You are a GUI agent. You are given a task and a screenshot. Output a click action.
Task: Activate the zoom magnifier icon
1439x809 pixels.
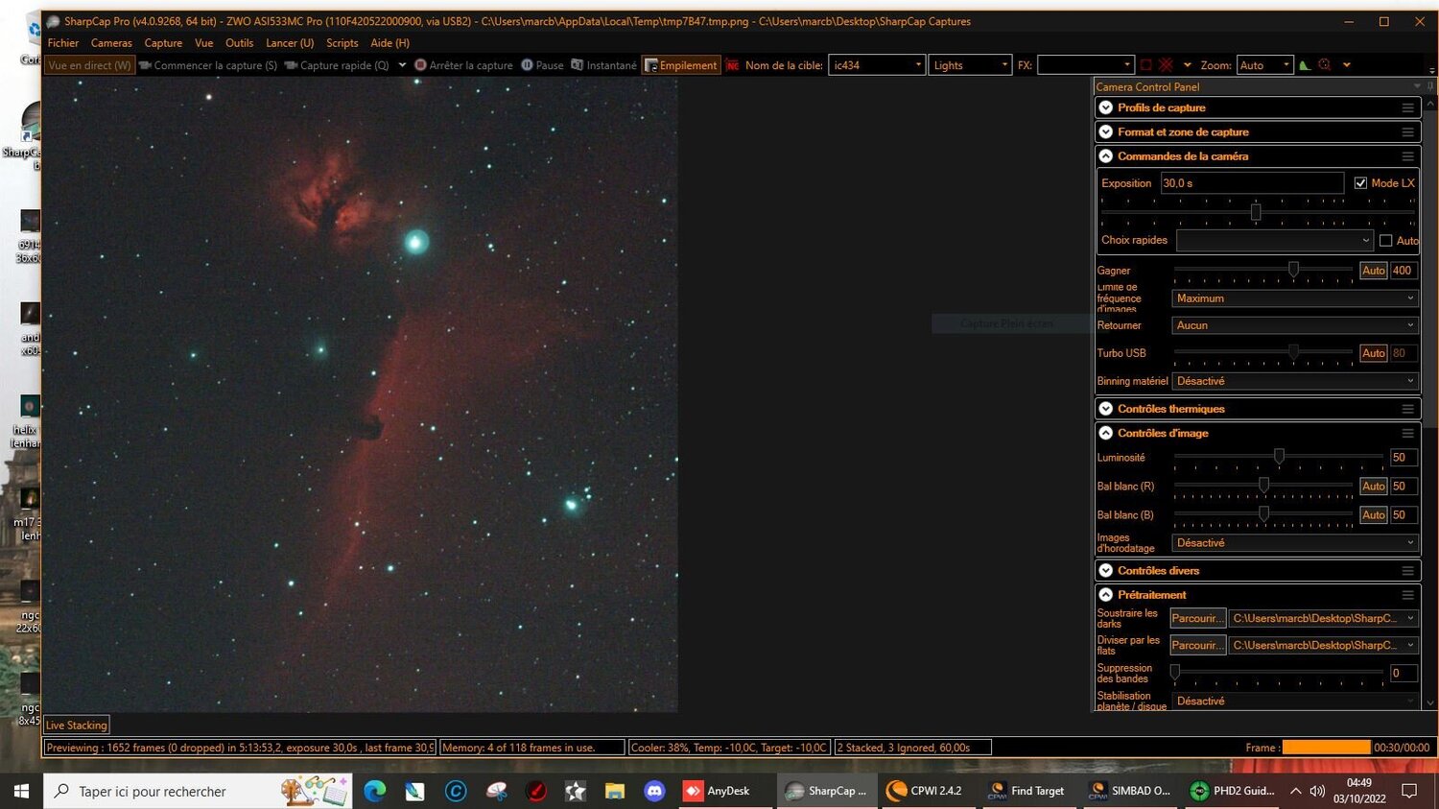(x=1325, y=64)
